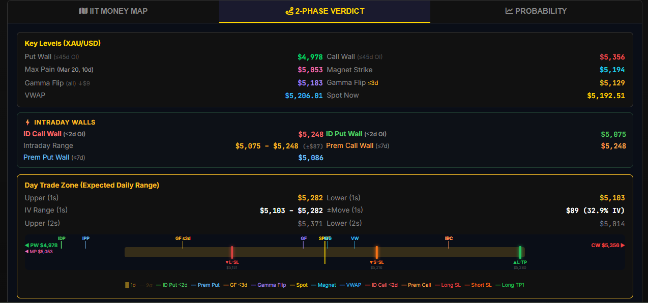Screen dimensions: 648x303
Task: Click the ID Call Wall label
Action: [x=42, y=134]
